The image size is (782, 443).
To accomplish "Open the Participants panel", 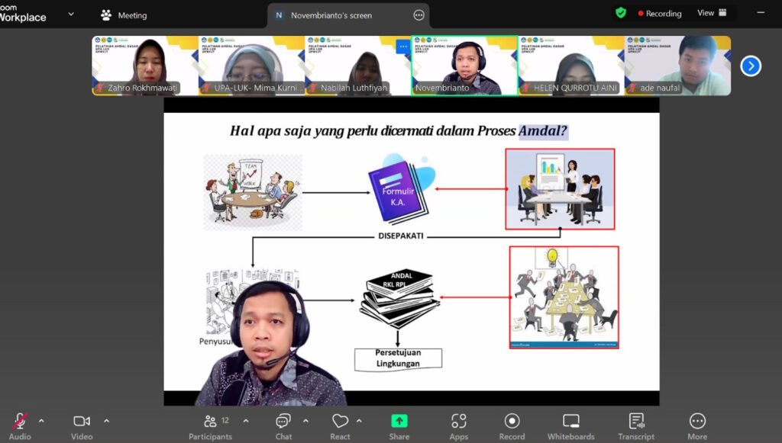I will coord(210,426).
